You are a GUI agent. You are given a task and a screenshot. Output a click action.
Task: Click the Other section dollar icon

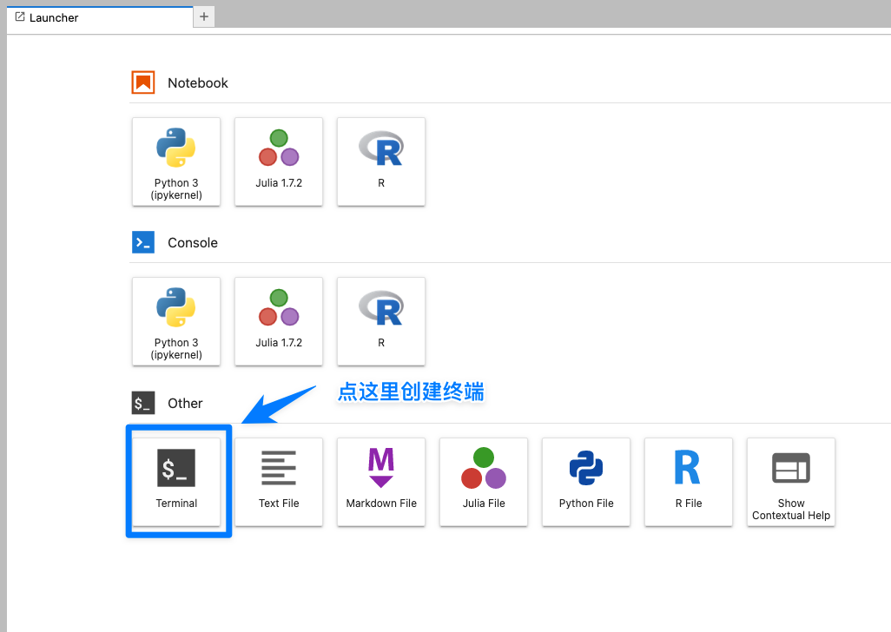coord(143,403)
